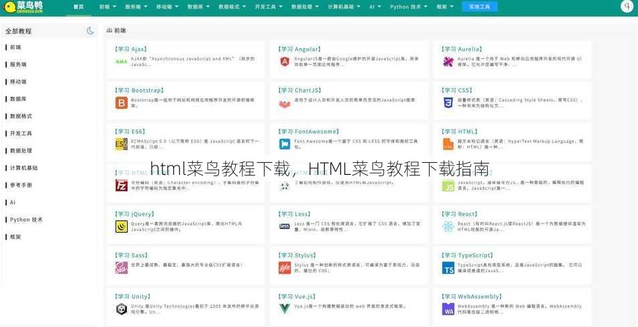Click the FileZilla-style red FZ icon
638x327 pixels.
pos(121,186)
